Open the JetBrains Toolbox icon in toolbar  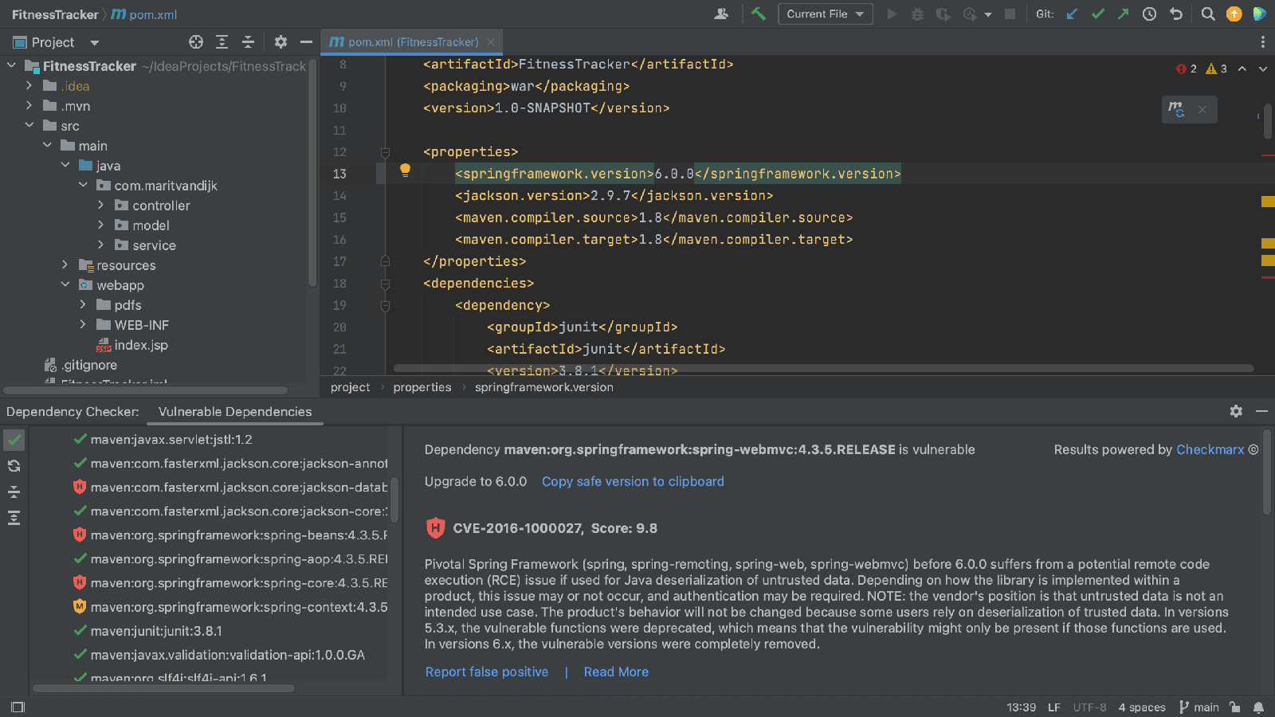1259,14
